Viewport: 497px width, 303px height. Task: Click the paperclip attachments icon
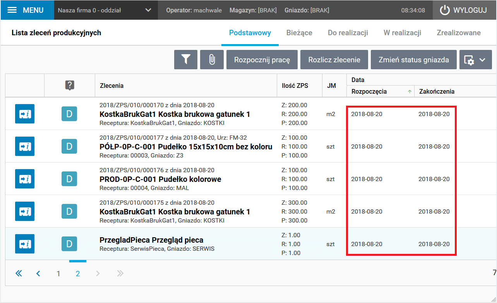(x=212, y=60)
